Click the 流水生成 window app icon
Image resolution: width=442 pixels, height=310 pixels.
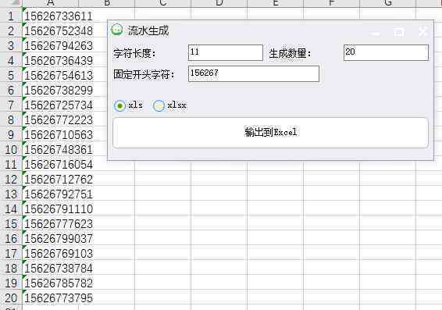pos(116,30)
